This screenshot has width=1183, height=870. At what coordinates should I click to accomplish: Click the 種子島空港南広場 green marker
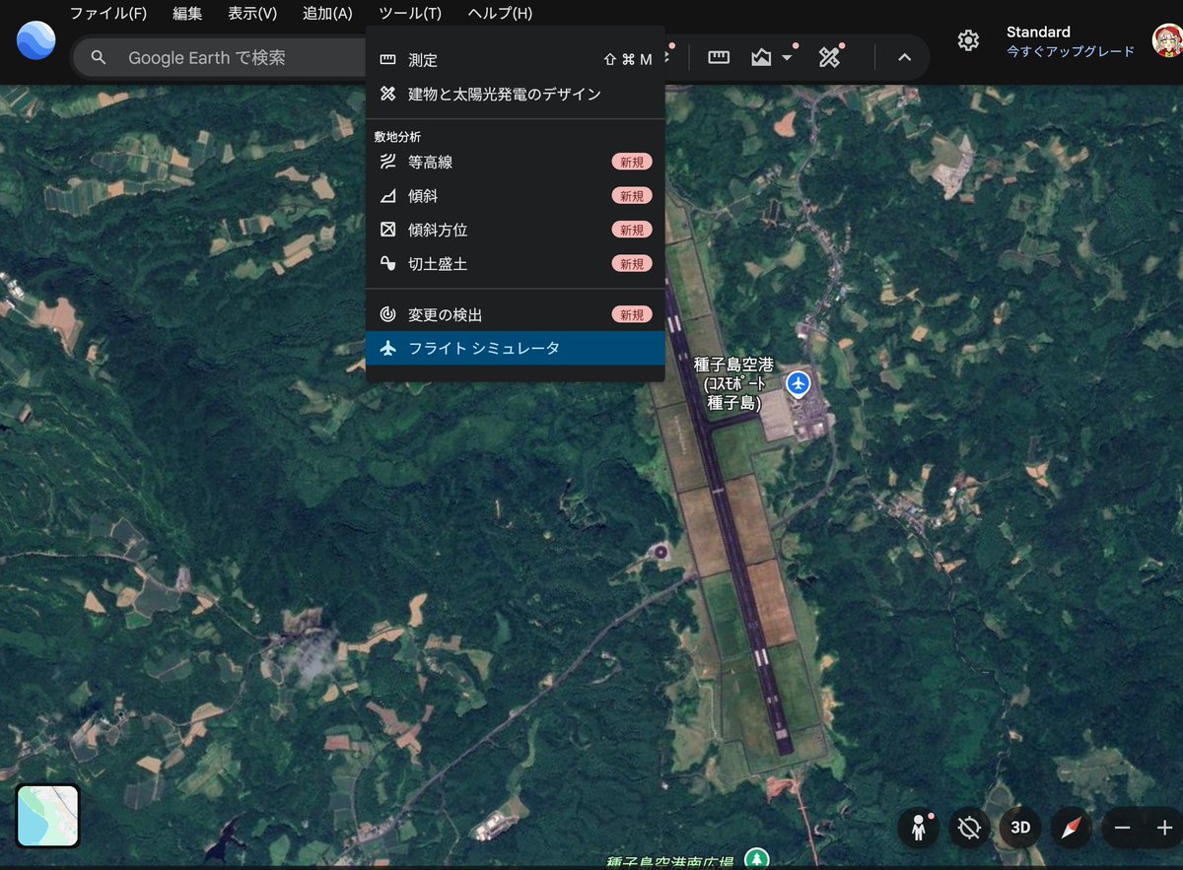click(x=756, y=859)
